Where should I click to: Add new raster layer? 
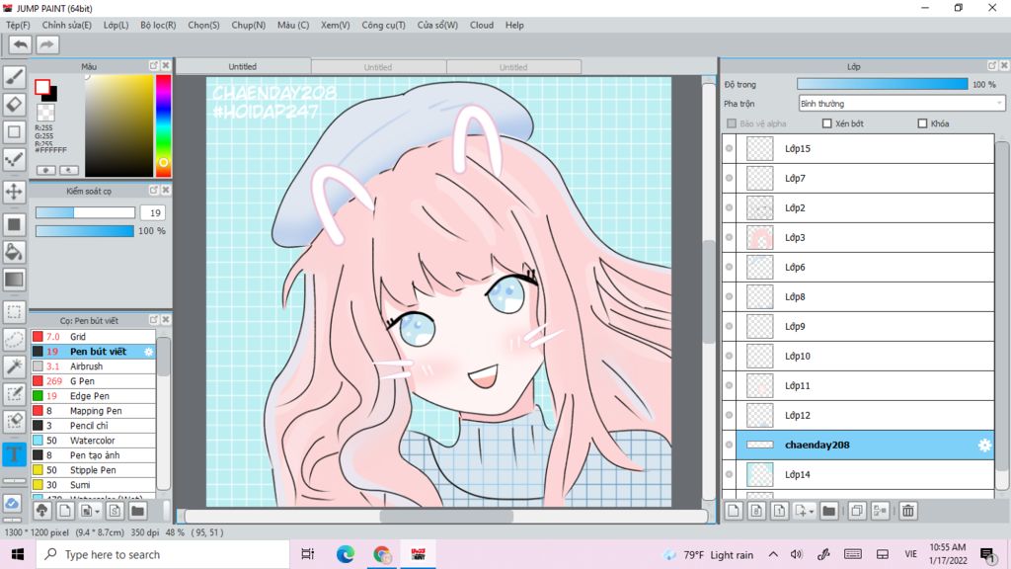pyautogui.click(x=734, y=511)
